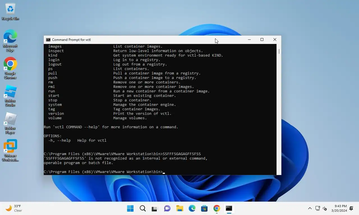Open the muted volume tray icon

pyautogui.click(x=325, y=208)
